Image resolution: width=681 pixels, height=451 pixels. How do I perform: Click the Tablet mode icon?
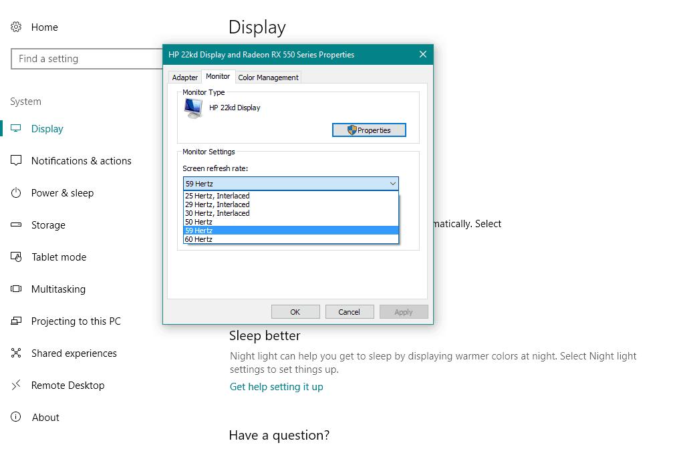16,257
